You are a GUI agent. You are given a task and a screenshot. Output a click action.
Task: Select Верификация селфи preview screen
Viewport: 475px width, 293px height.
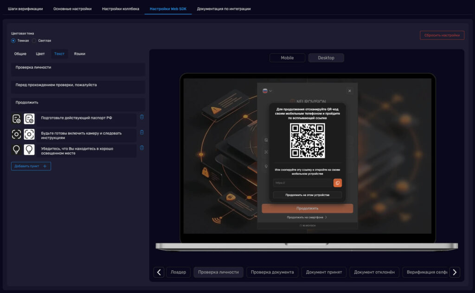pos(425,273)
